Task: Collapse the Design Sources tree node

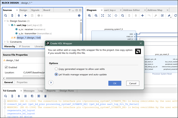Action: (x=5, y=21)
